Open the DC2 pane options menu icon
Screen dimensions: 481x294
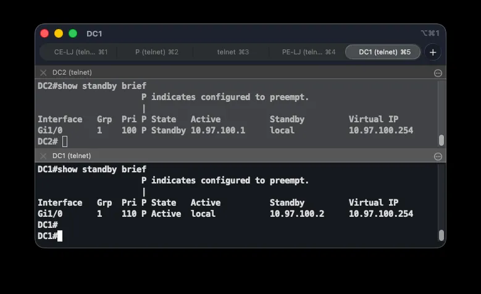pos(438,73)
